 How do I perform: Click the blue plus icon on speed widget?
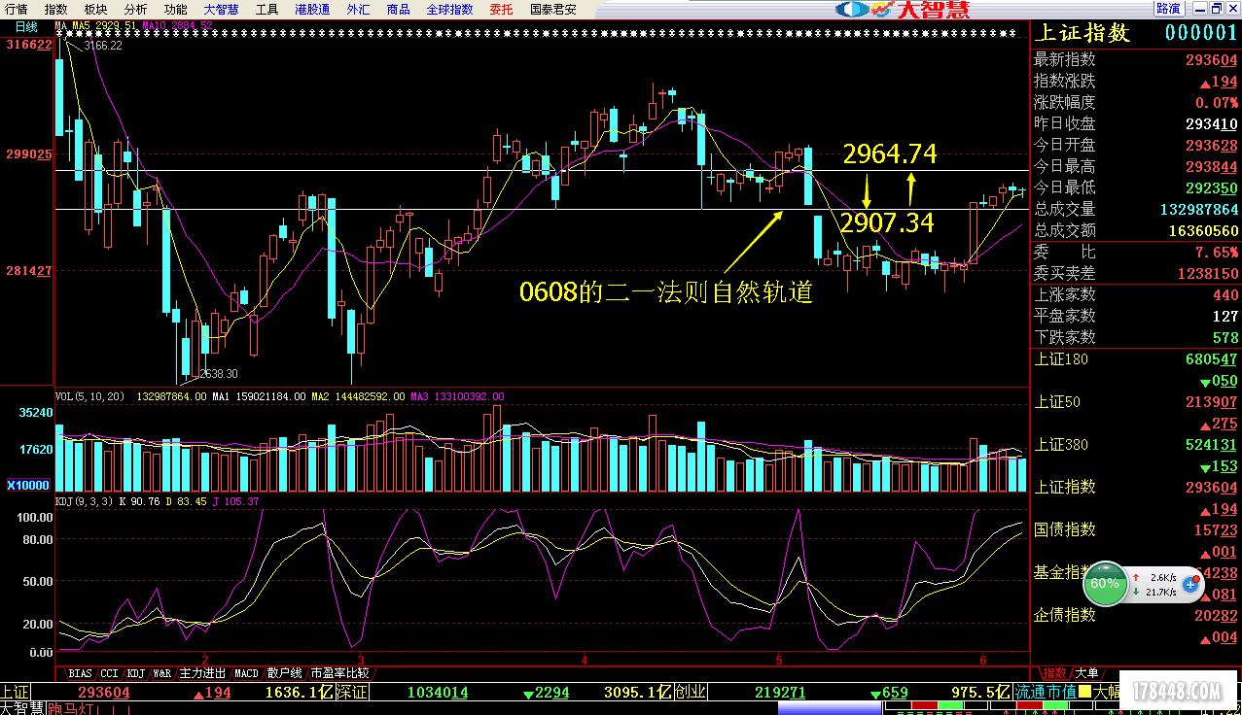pyautogui.click(x=1189, y=584)
